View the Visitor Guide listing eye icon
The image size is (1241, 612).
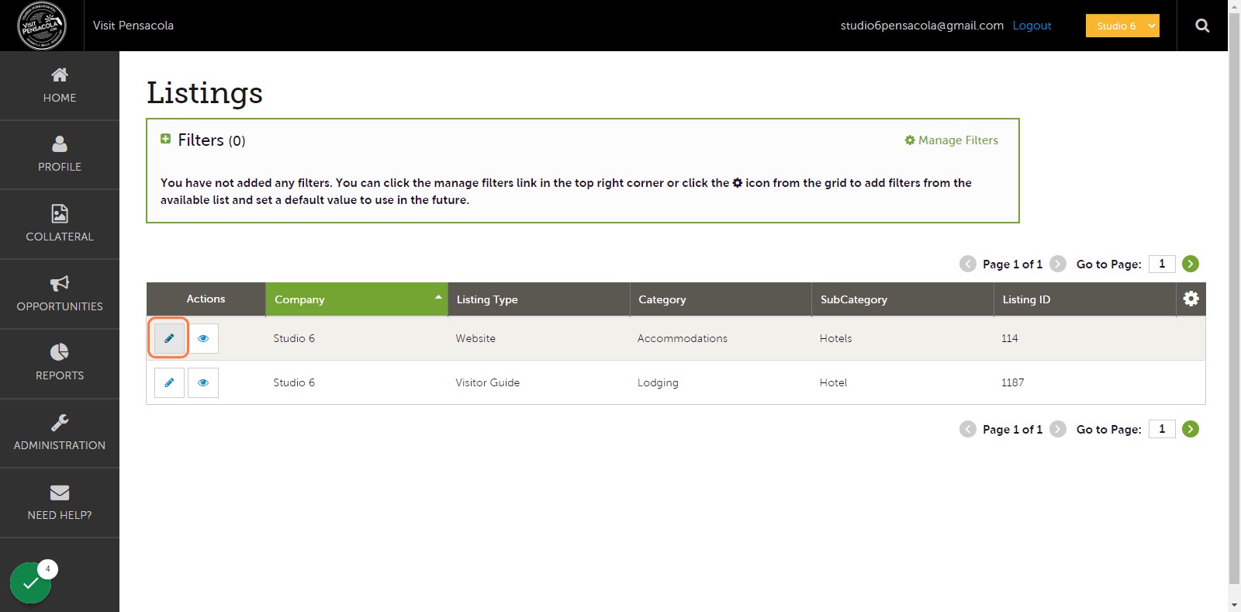[203, 382]
